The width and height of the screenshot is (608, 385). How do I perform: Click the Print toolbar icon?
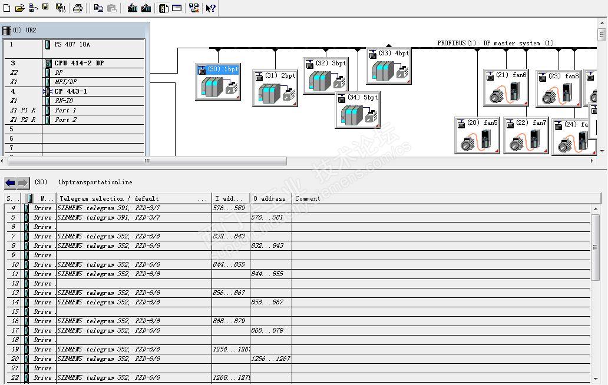click(78, 8)
